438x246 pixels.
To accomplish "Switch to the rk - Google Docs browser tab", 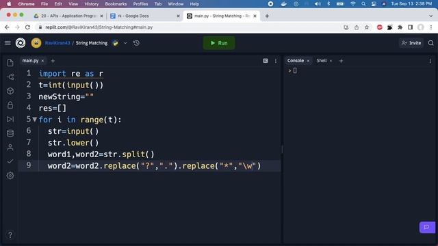I will click(145, 16).
